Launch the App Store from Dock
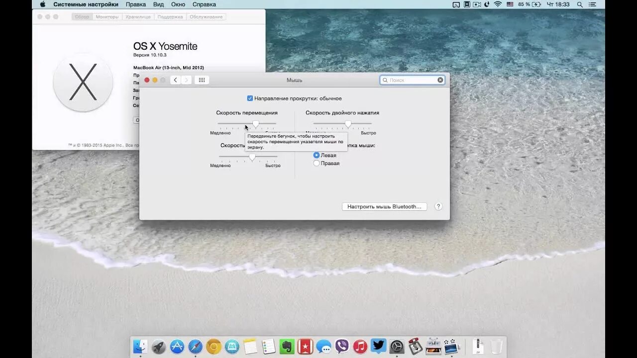This screenshot has width=637, height=358. pyautogui.click(x=177, y=346)
